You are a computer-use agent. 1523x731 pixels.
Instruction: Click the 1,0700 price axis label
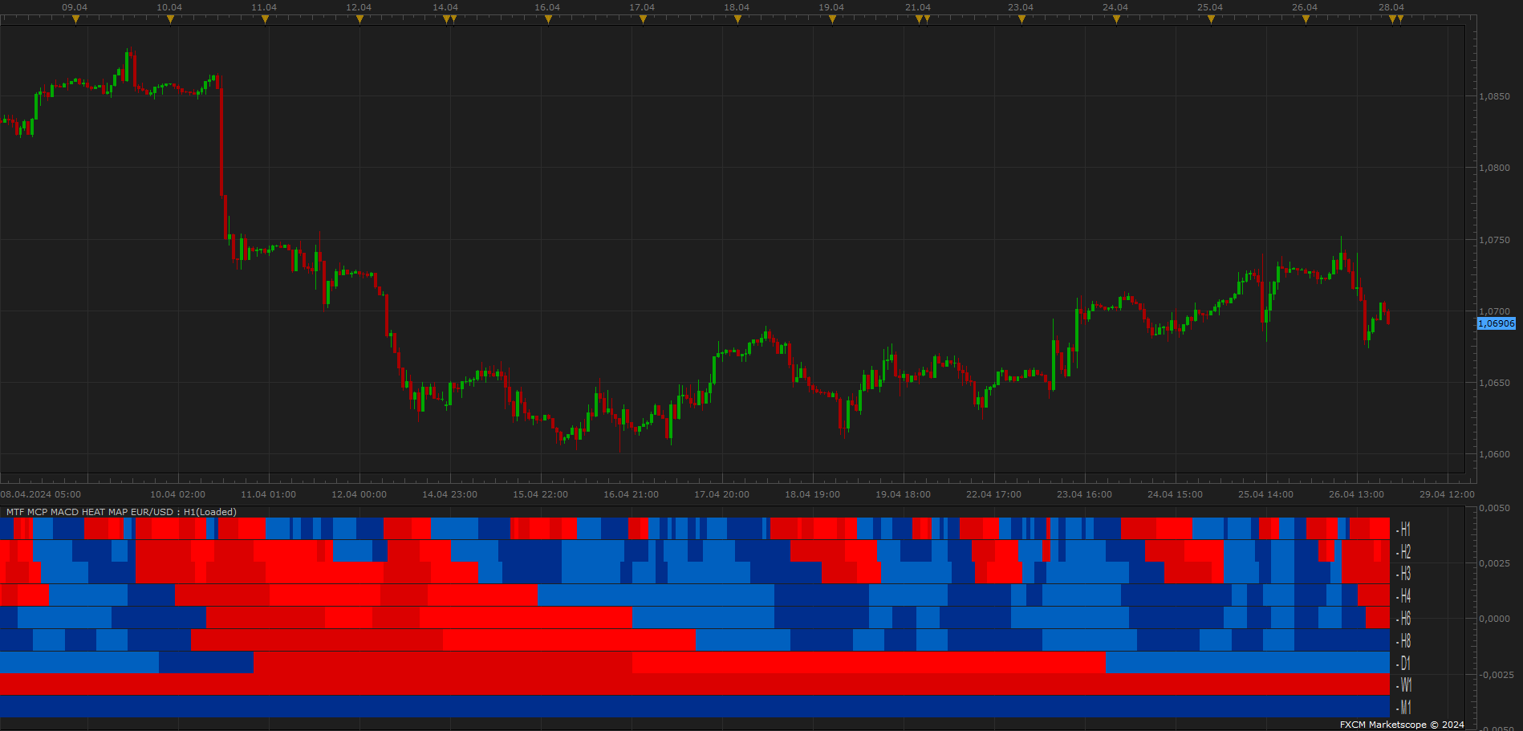[x=1494, y=311]
